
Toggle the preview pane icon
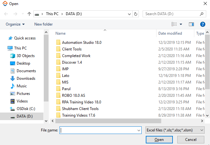tap(191, 24)
